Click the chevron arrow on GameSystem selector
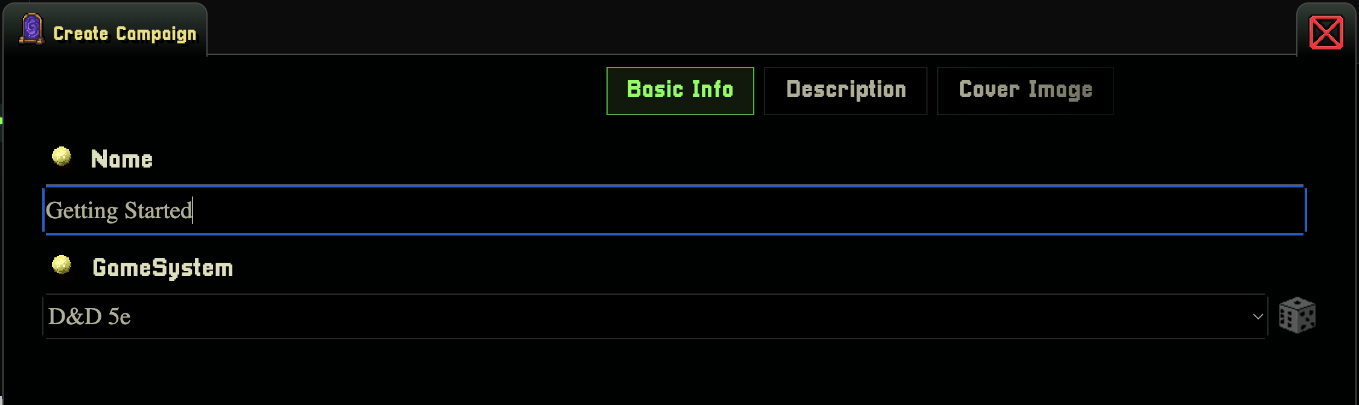The width and height of the screenshot is (1359, 405). pos(1258,316)
